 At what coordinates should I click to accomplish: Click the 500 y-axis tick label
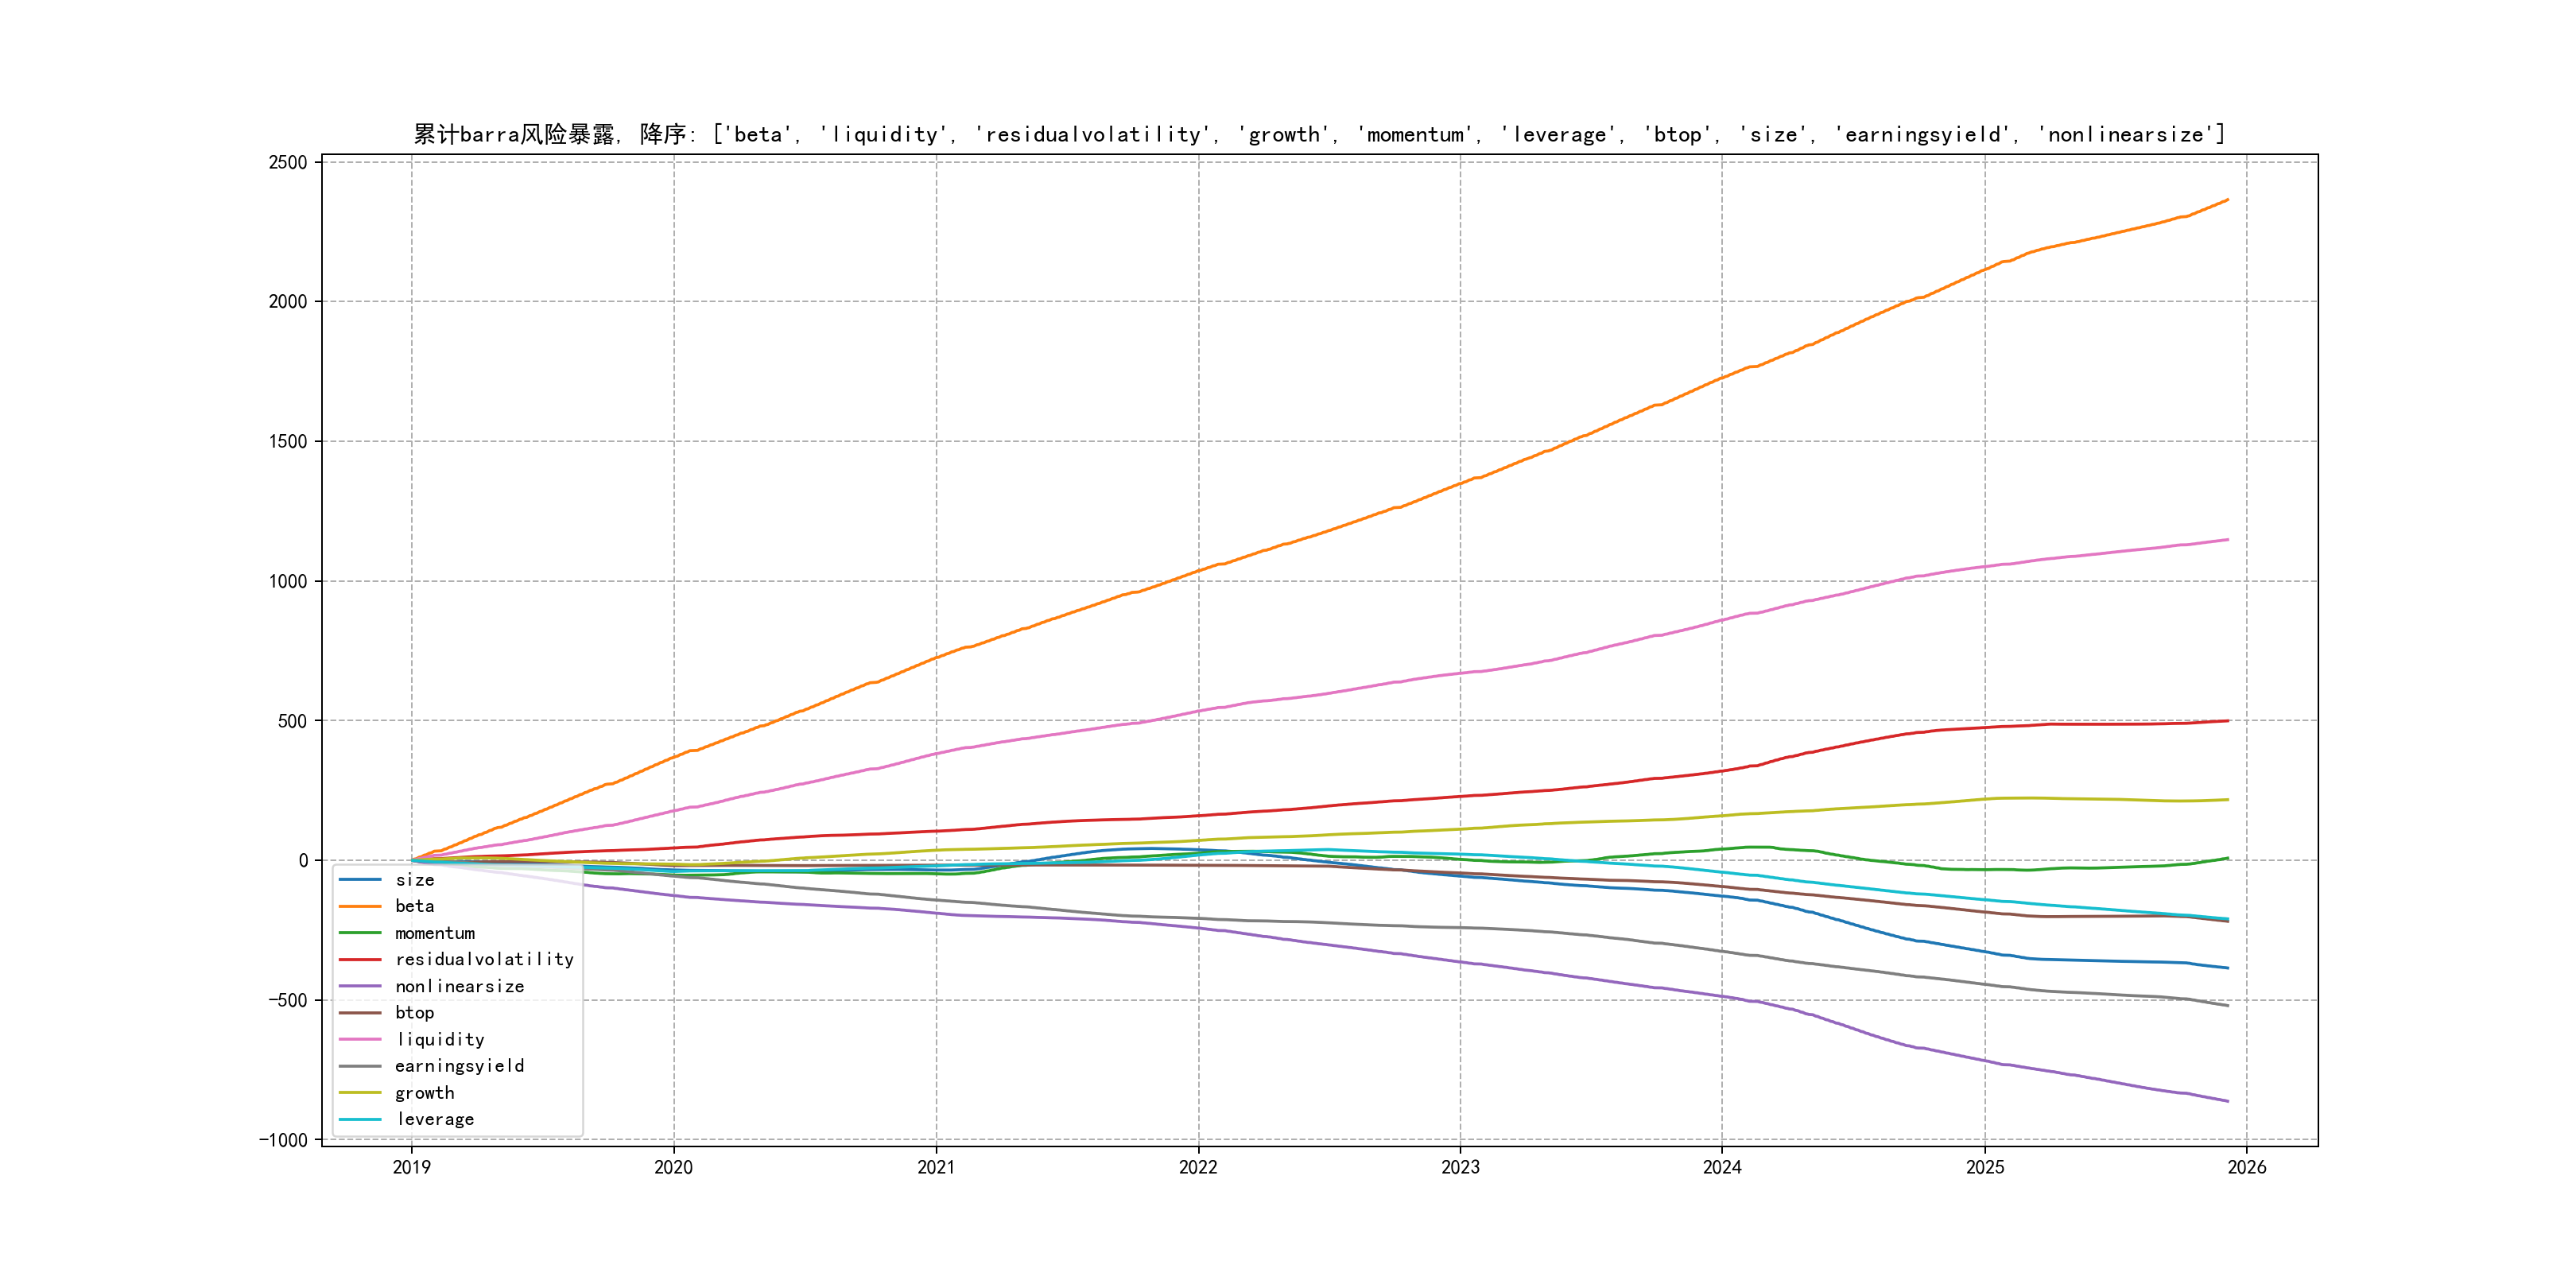point(293,721)
